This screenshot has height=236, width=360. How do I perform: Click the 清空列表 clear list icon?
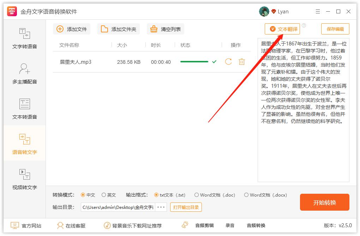click(153, 29)
